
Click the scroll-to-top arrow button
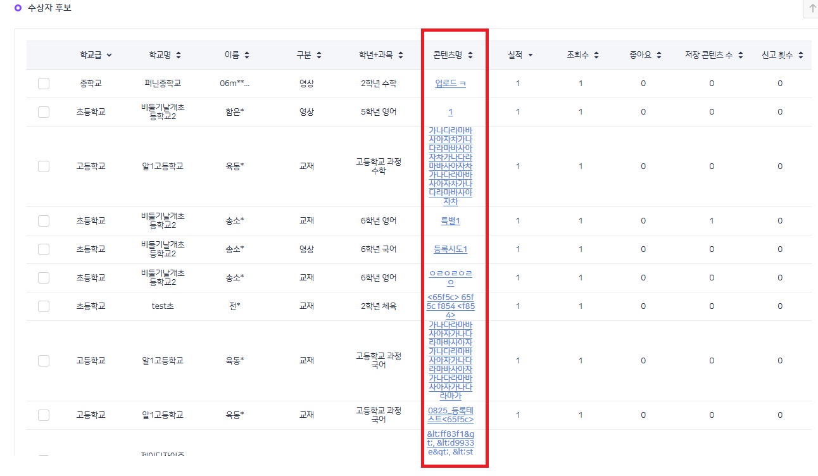pos(812,9)
